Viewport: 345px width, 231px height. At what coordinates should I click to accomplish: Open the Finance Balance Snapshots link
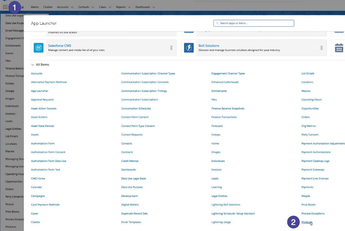click(228, 108)
